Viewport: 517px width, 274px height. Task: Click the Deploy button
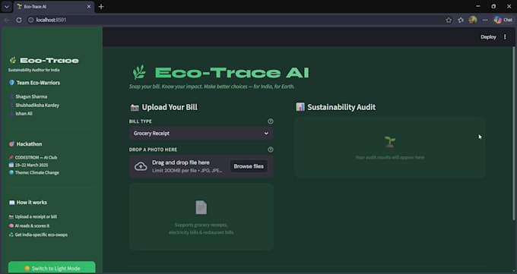[x=488, y=37]
